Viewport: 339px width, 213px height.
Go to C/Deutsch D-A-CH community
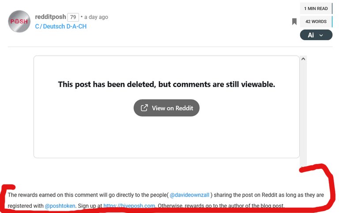[61, 27]
